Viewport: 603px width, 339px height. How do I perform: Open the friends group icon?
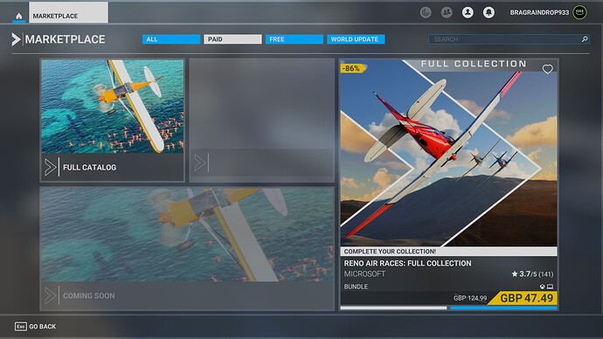coord(447,13)
